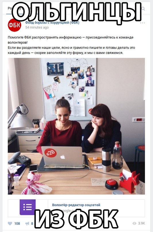This screenshot has height=232, width=153.
Task: Click the 3.9K views counter
Action: tap(142, 223)
